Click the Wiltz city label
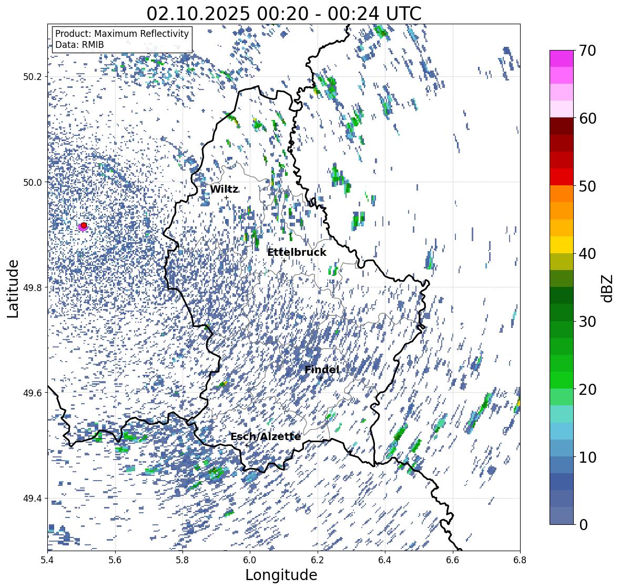 pos(224,190)
